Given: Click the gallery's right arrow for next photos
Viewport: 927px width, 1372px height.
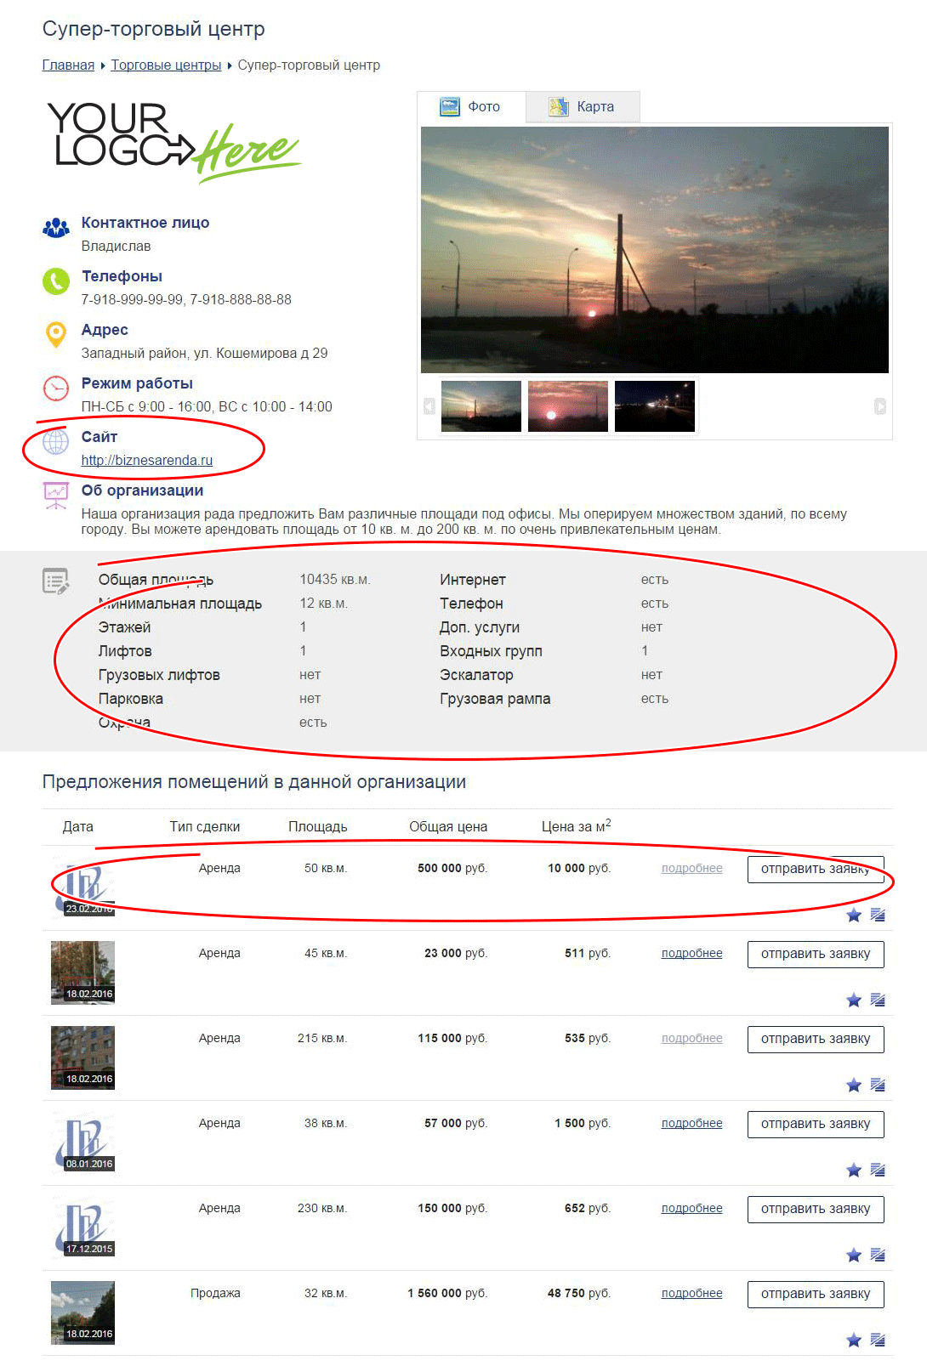Looking at the screenshot, I should tap(880, 406).
